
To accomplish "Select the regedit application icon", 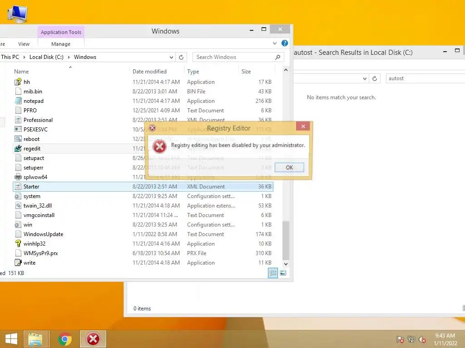I will [18, 149].
